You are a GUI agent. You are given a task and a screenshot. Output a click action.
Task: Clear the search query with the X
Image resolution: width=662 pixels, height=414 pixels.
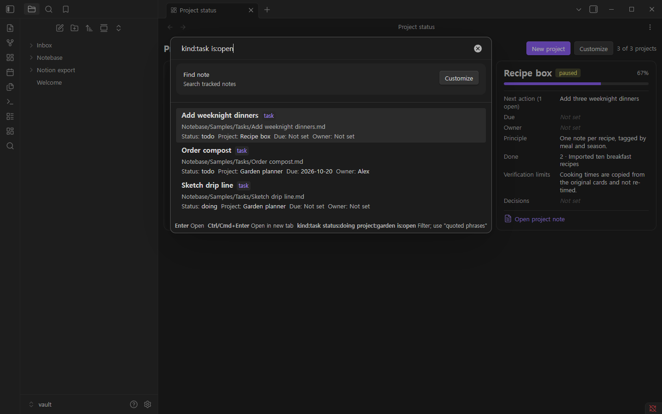[x=478, y=48]
